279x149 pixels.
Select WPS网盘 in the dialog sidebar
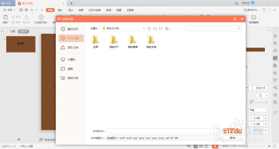[x=71, y=38]
